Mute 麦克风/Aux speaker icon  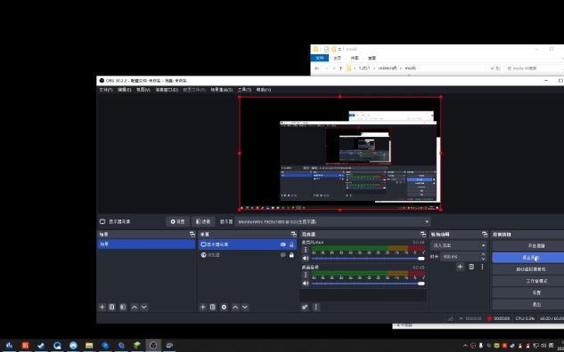(x=306, y=259)
